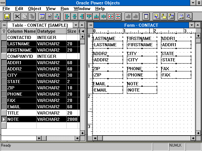Click the align horizontal centers icon
This screenshot has height=151, width=202.
tap(74, 16)
